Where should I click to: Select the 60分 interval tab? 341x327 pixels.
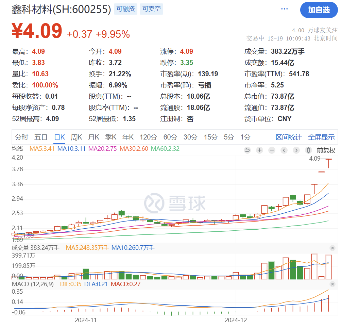coord(170,137)
